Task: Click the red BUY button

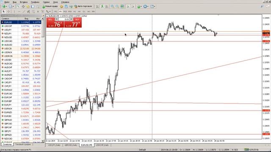Action: tap(73, 23)
